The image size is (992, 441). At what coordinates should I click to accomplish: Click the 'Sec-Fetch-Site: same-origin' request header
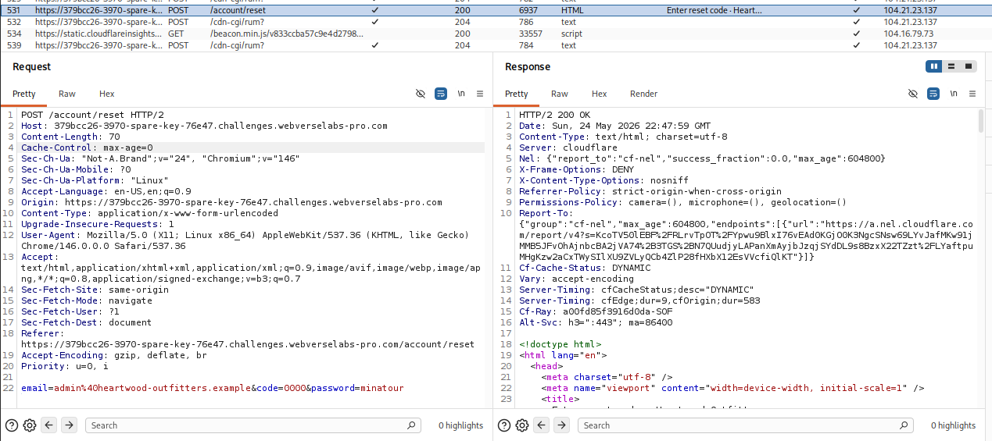[95, 290]
